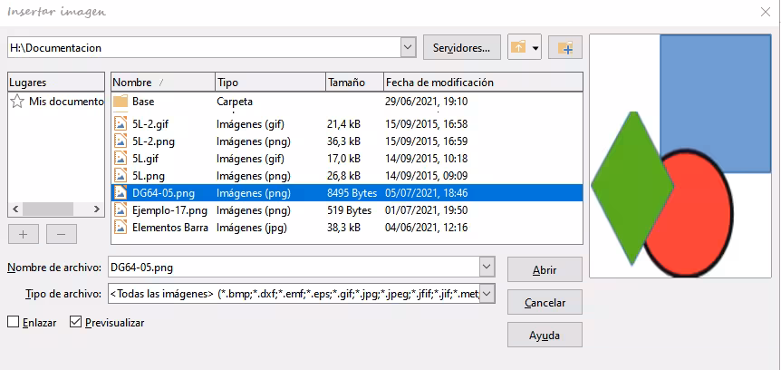Screen dimensions: 781x370
Task: Click the date 15/09/2015, 16:58
Action: point(427,124)
